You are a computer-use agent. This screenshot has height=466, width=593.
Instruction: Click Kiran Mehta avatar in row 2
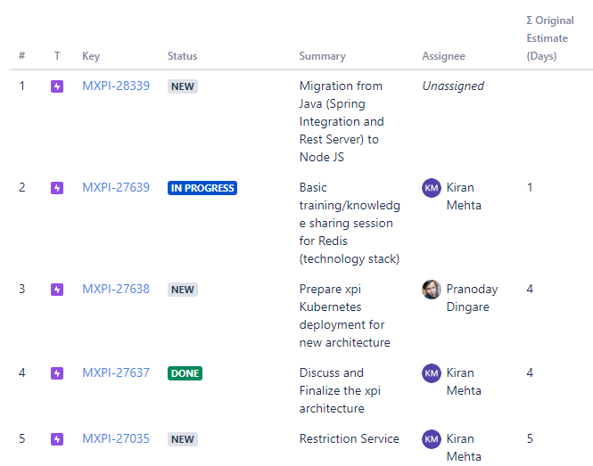click(432, 188)
